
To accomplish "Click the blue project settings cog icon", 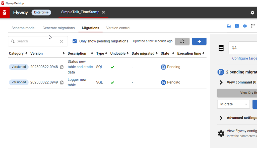I will tap(245, 26).
